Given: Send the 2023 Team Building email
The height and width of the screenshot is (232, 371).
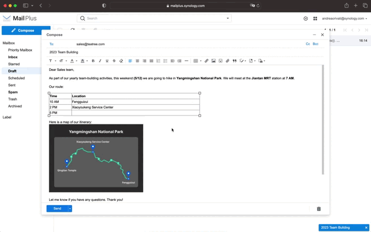Looking at the screenshot, I should coord(57,209).
